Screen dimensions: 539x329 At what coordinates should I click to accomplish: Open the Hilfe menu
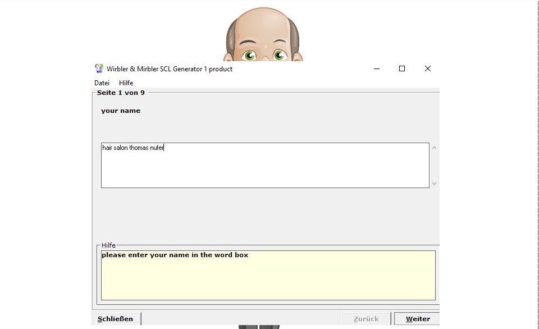pyautogui.click(x=126, y=83)
